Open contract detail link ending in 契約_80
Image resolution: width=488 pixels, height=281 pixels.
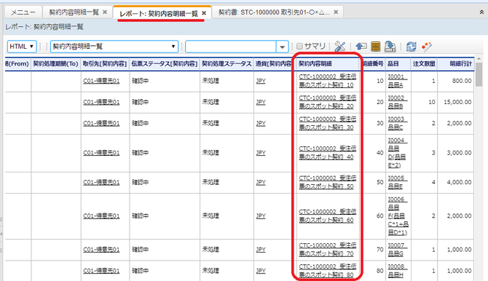[328, 270]
